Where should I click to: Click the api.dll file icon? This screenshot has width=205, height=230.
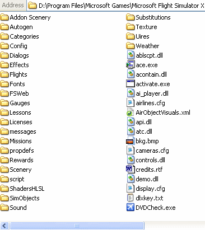coord(131,122)
